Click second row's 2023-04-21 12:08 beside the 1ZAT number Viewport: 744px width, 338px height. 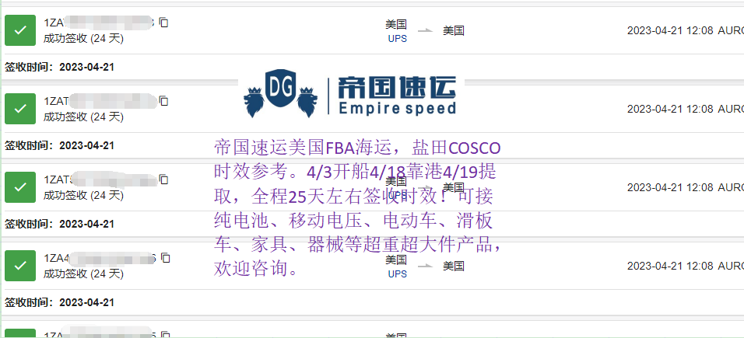670,109
